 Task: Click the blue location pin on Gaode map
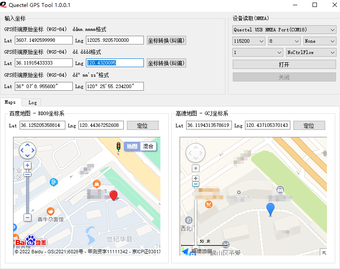click(270, 210)
